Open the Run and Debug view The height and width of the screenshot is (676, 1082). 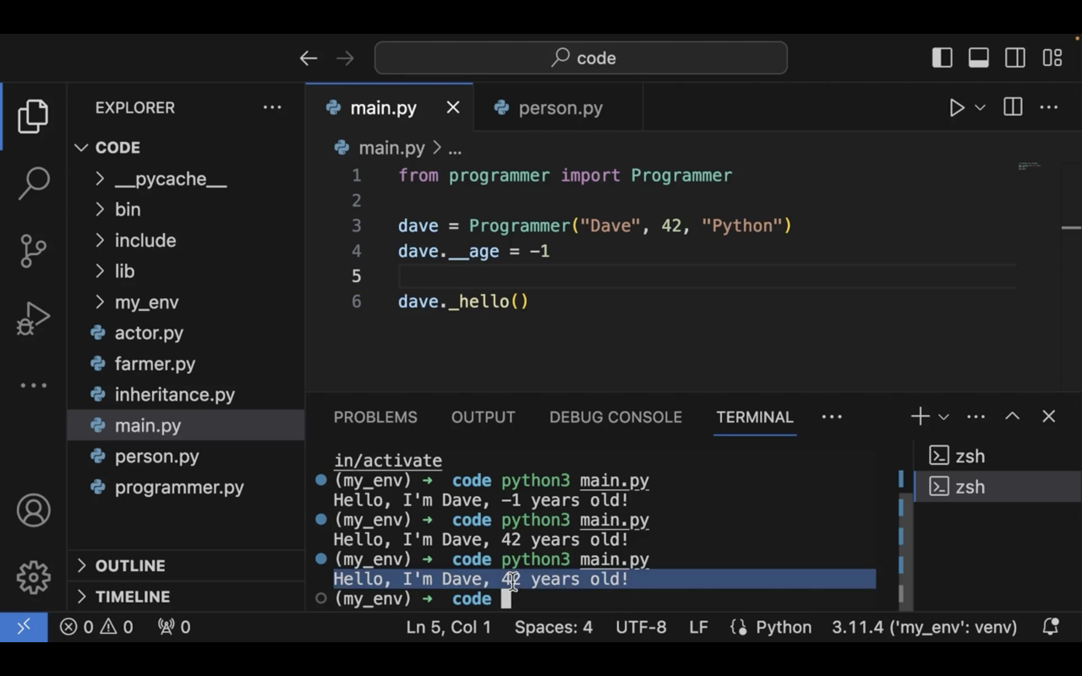pos(33,318)
